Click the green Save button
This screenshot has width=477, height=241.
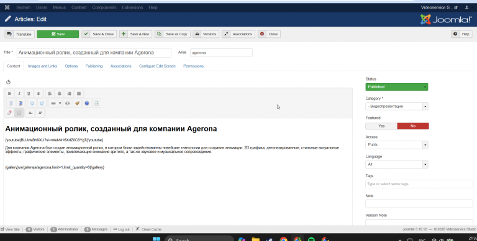pos(58,34)
